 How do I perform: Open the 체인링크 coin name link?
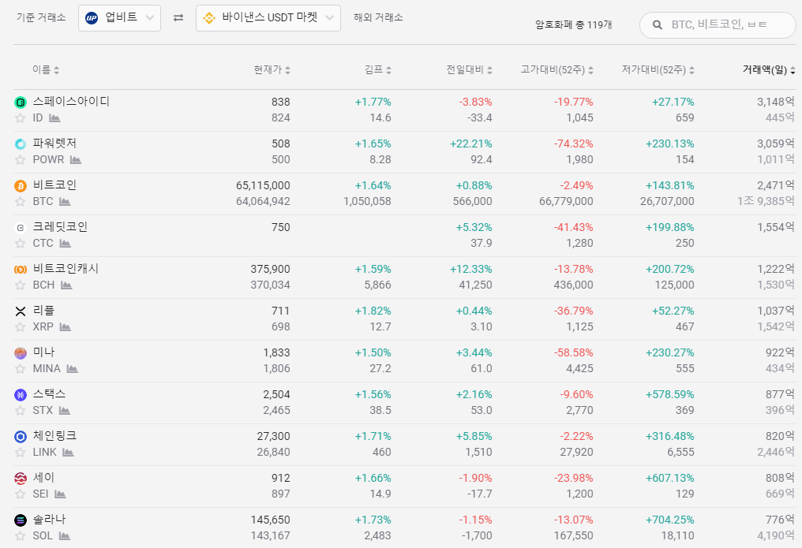click(54, 436)
